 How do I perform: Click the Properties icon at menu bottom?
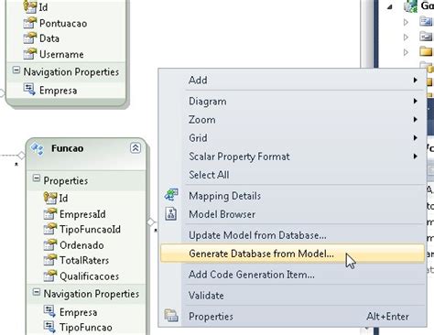pyautogui.click(x=171, y=316)
